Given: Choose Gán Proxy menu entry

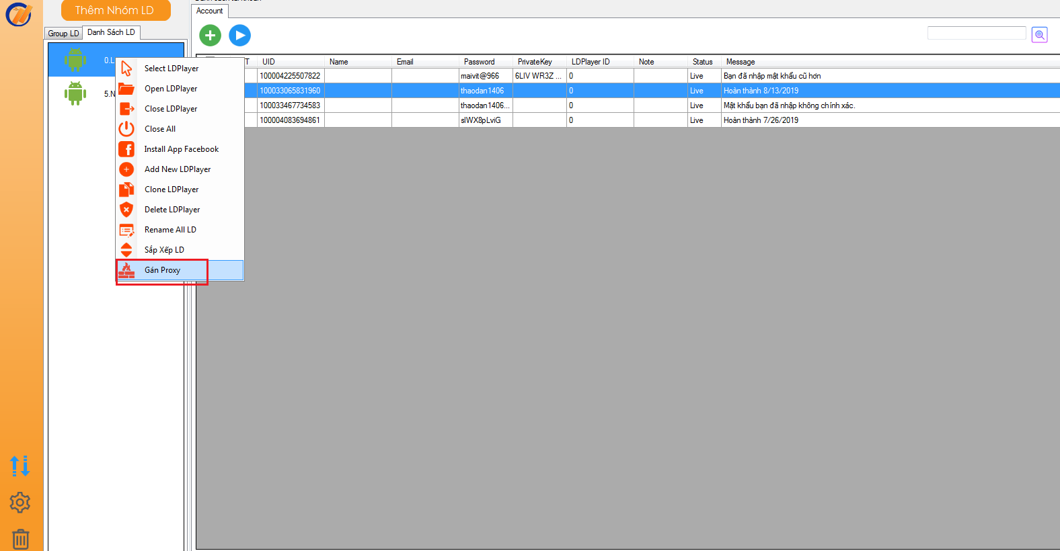Looking at the screenshot, I should [x=180, y=270].
